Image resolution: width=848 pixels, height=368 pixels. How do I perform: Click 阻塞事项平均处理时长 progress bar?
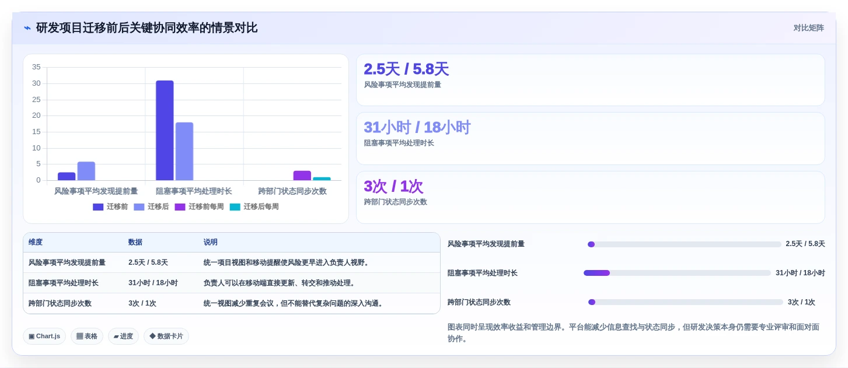[x=677, y=273]
